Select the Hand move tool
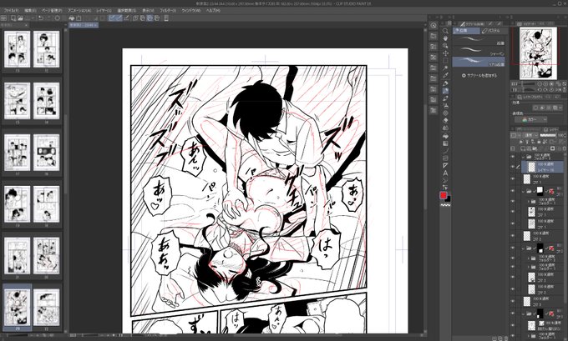This screenshot has width=568, height=341. click(445, 38)
